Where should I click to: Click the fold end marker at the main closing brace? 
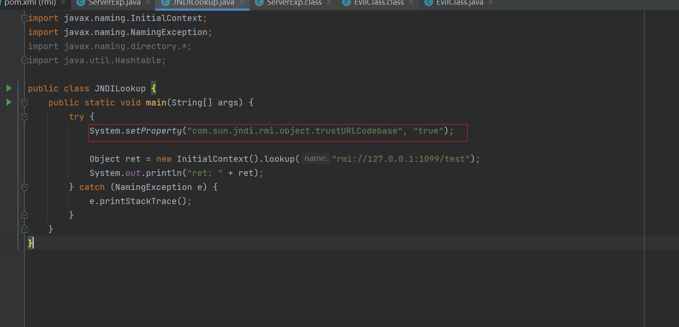(x=24, y=229)
